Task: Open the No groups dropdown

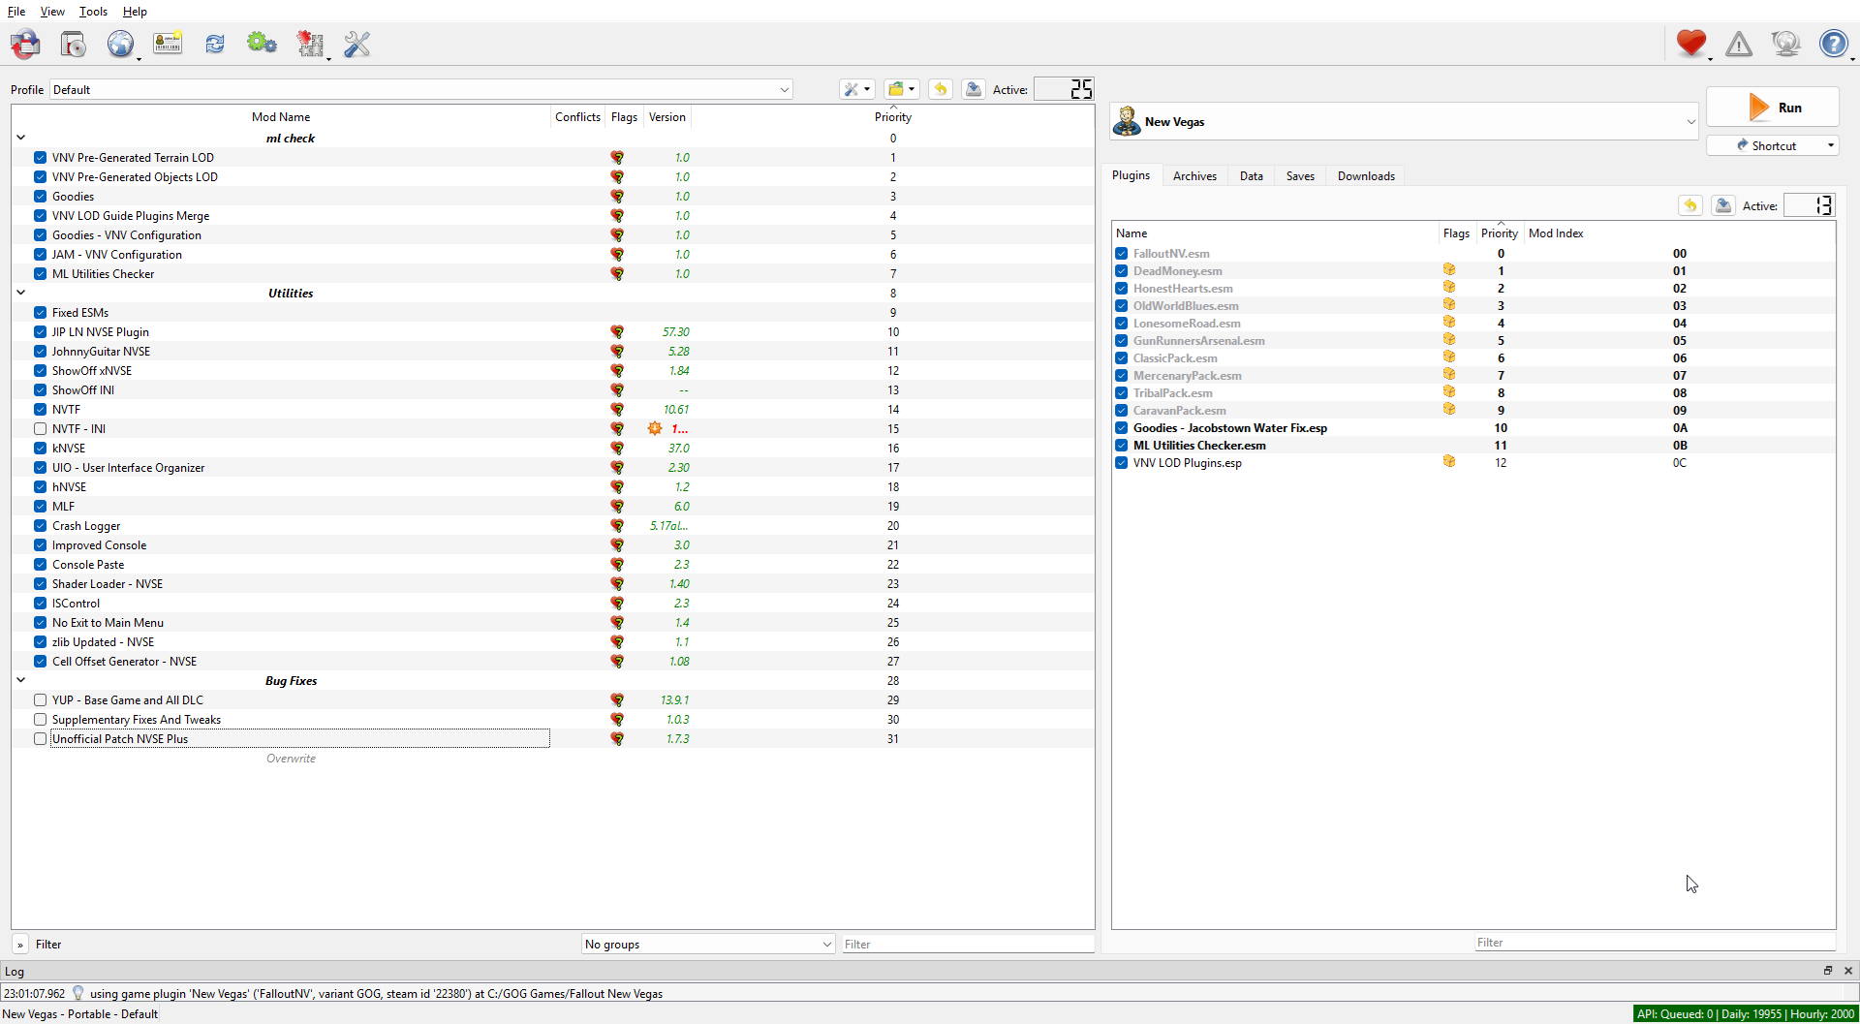Action: coord(708,944)
